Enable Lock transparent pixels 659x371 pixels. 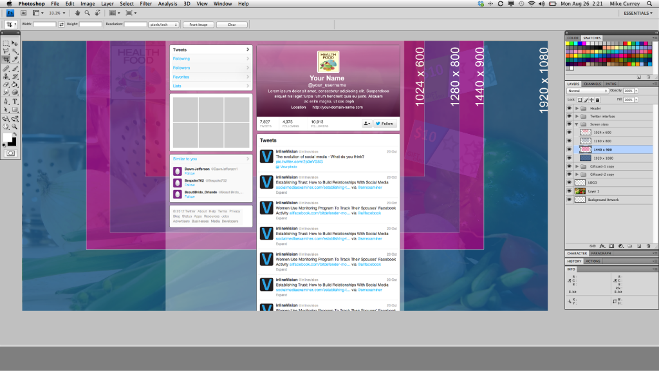click(580, 100)
